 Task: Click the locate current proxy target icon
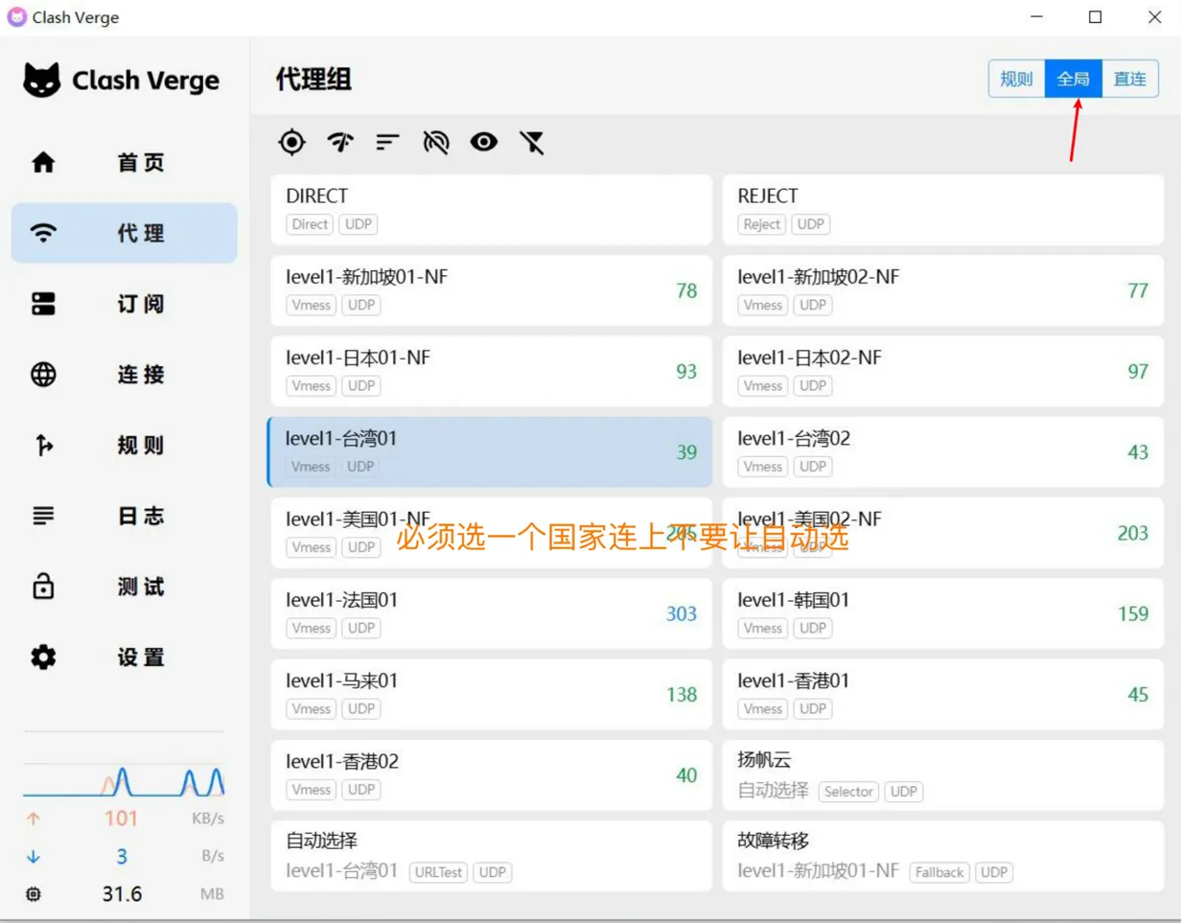point(291,143)
